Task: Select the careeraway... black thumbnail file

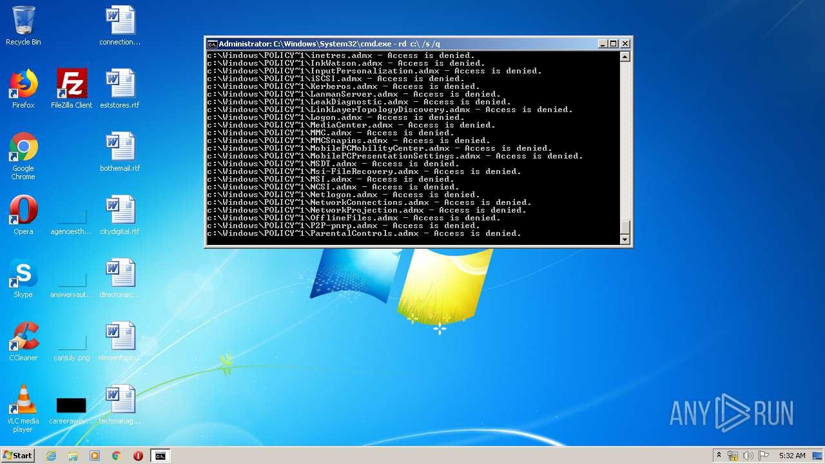Action: (x=72, y=410)
